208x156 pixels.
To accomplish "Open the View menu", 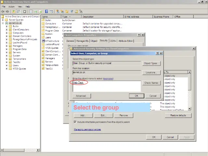I will (x=20, y=6).
